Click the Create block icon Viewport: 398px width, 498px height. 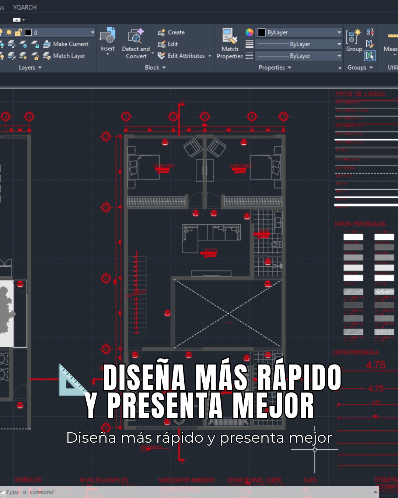click(x=161, y=33)
